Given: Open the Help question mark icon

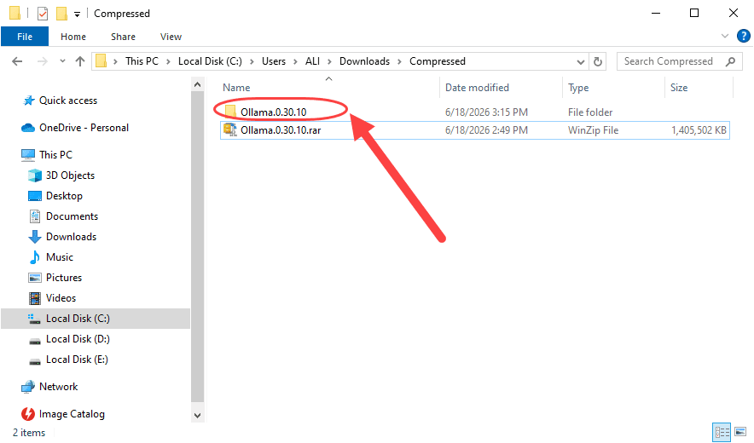Looking at the screenshot, I should click(744, 36).
